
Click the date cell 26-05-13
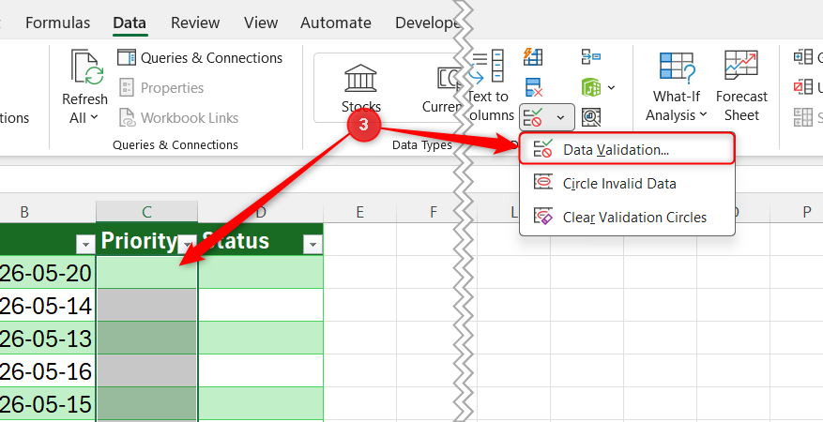tap(47, 339)
